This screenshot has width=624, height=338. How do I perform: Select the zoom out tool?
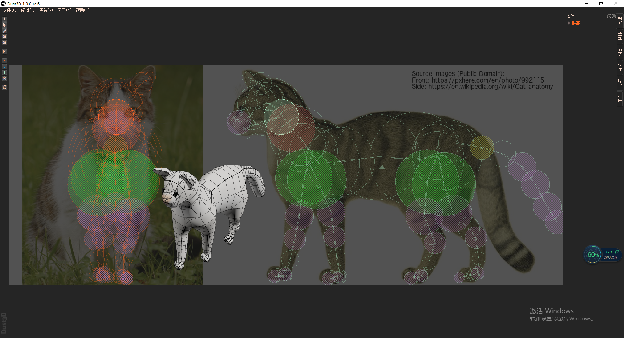[x=4, y=43]
